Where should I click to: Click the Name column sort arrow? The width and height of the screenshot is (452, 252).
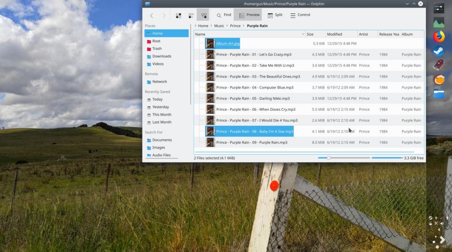(x=303, y=34)
